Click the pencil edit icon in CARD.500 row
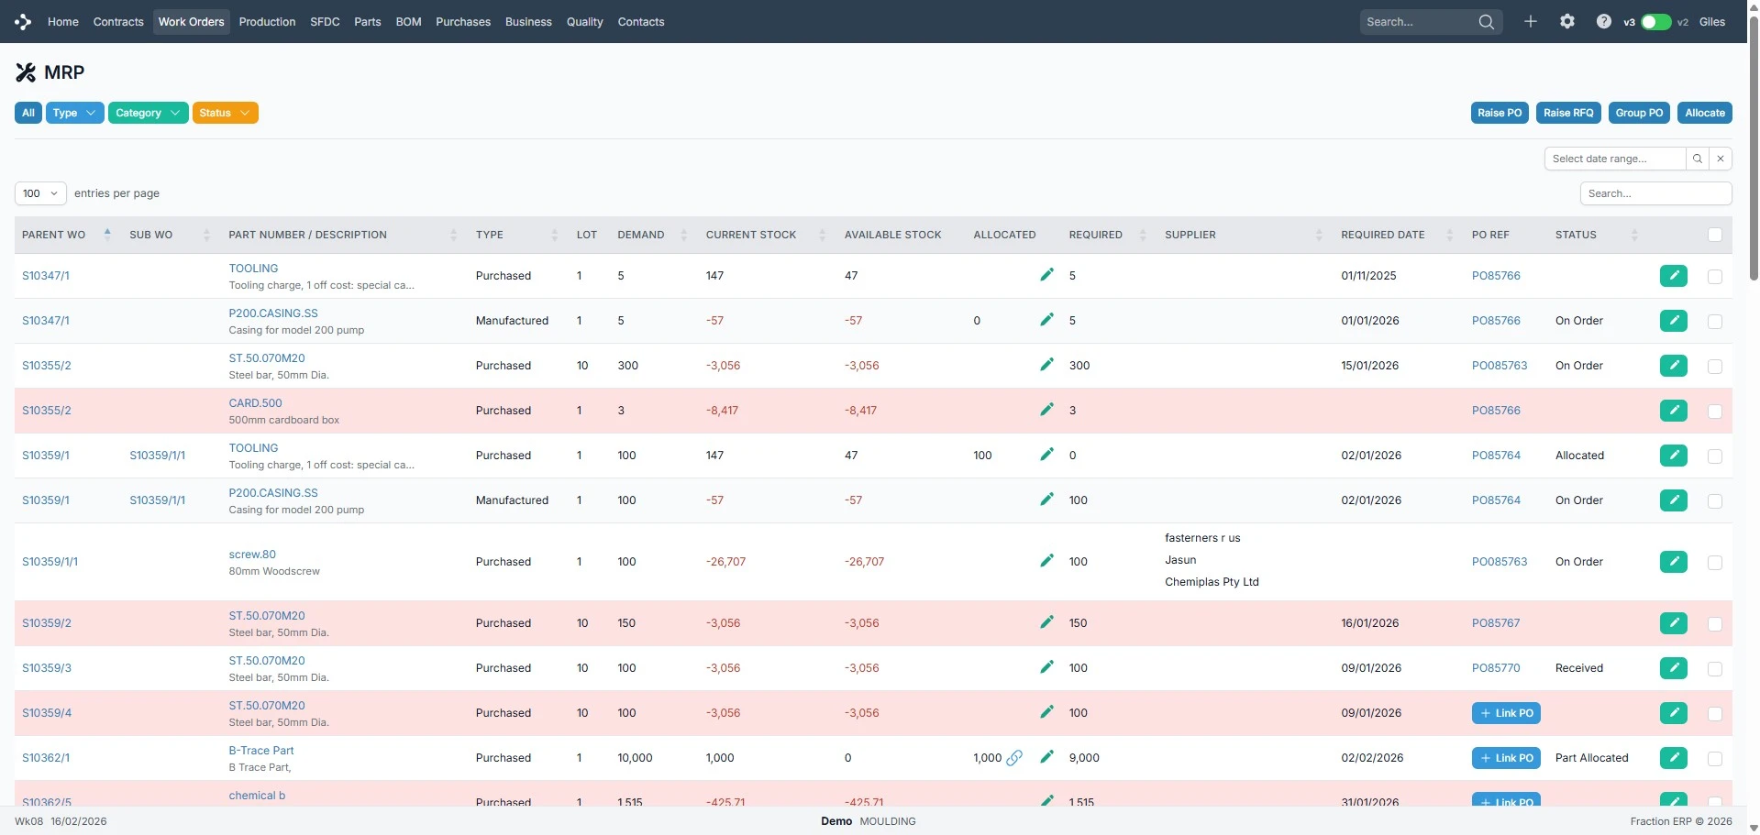Screen dimensions: 1760x835 [x=1046, y=410]
